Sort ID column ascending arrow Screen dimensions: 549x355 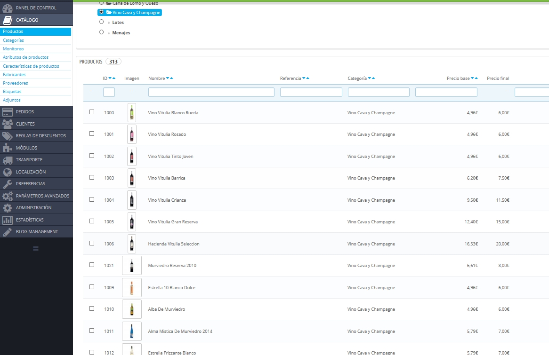114,78
